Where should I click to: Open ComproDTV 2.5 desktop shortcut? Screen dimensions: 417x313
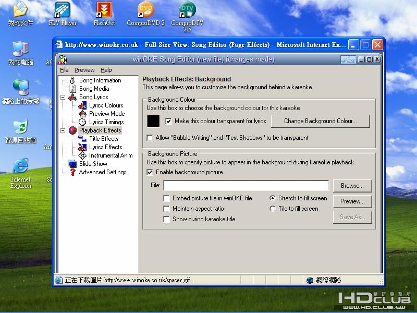coord(187,17)
